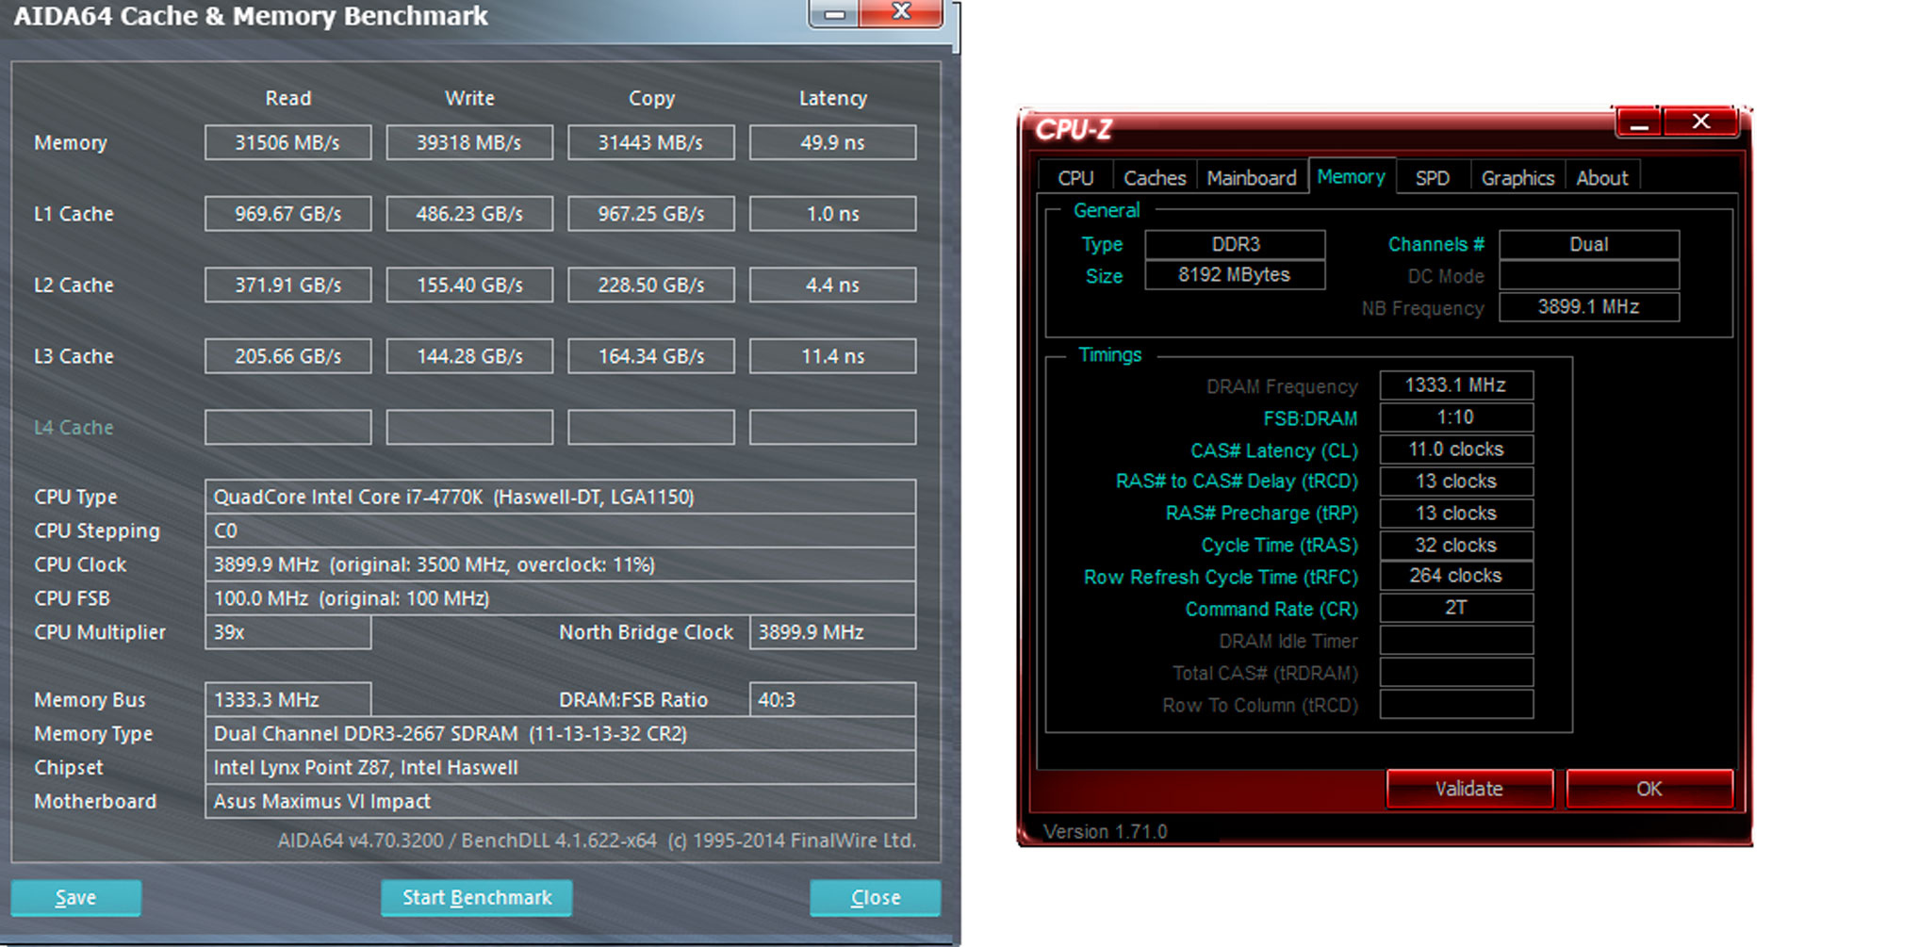
Task: Switch to the Caches tab
Action: [1155, 178]
